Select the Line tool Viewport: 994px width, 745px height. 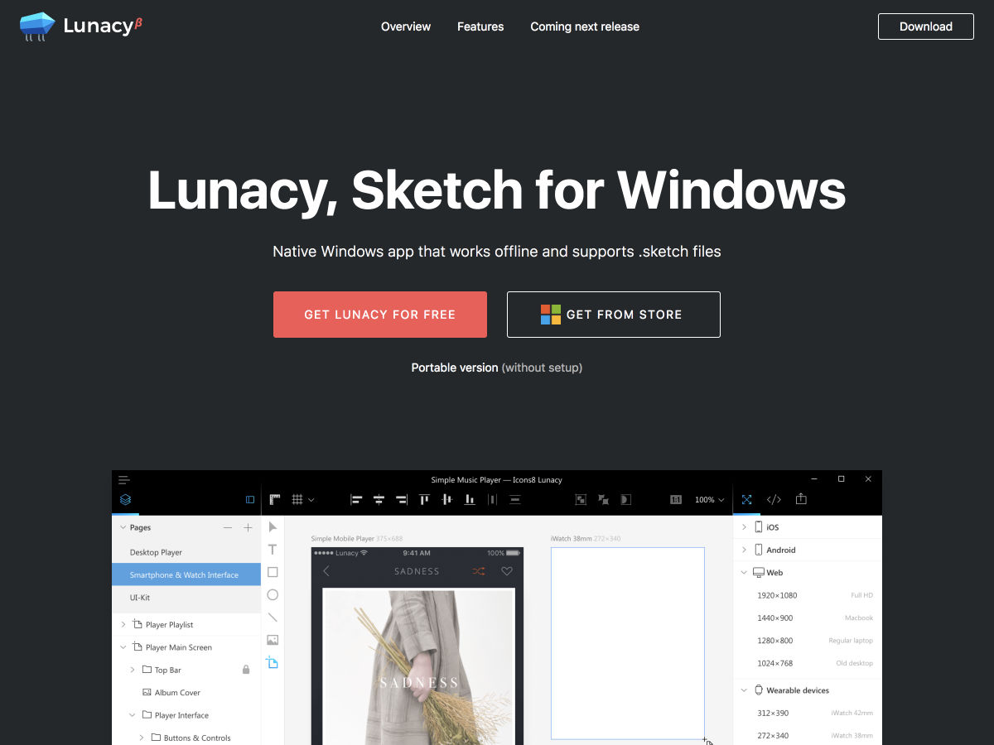point(273,618)
